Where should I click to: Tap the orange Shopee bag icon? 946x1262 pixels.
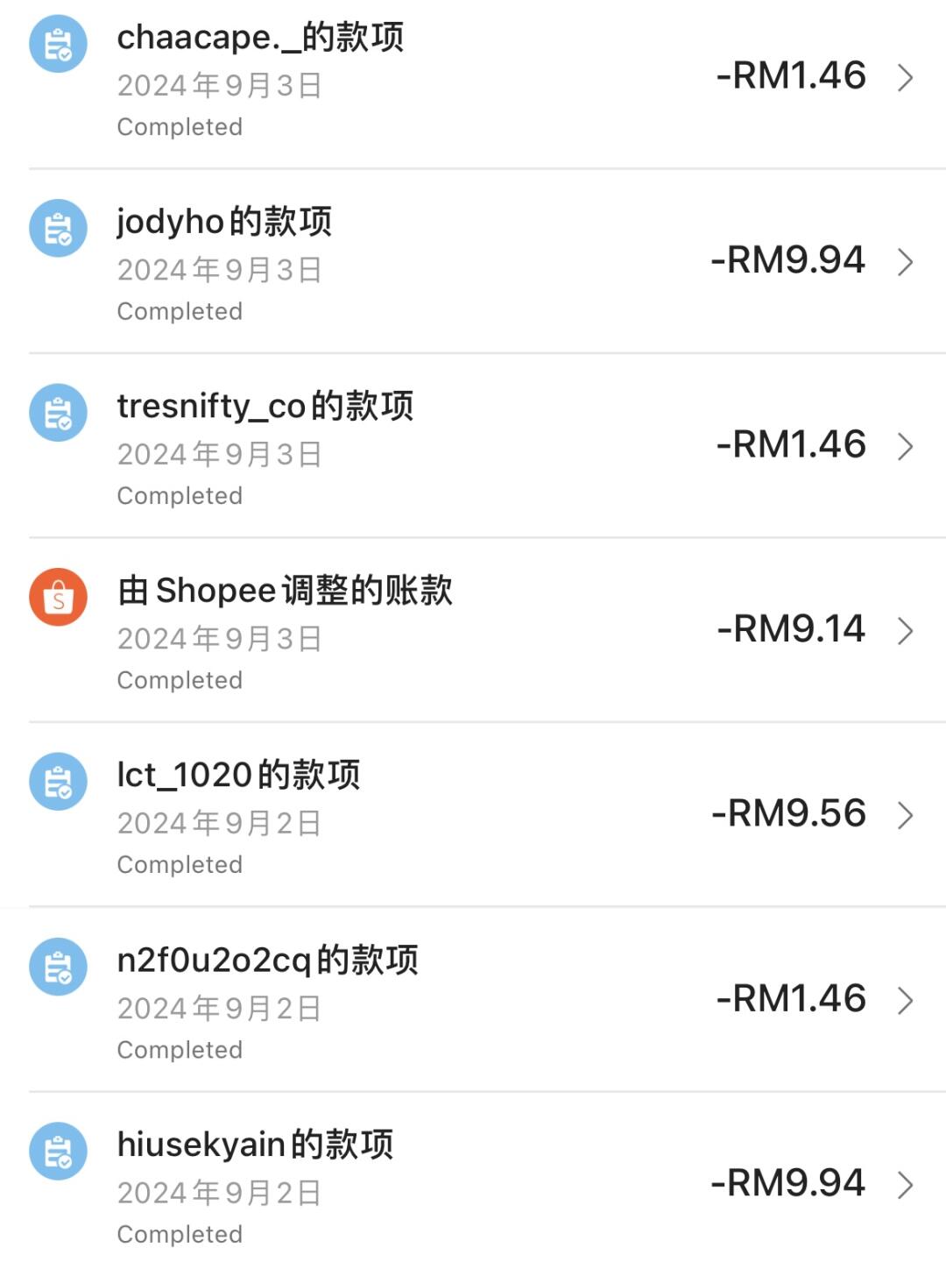pyautogui.click(x=58, y=597)
